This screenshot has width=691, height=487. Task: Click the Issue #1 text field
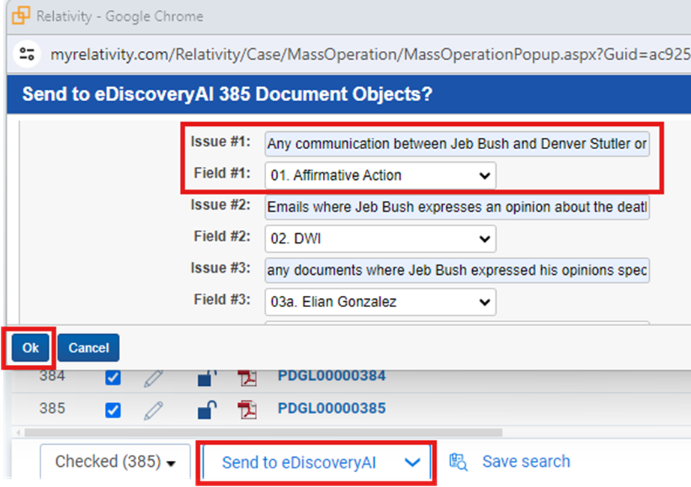tap(457, 144)
